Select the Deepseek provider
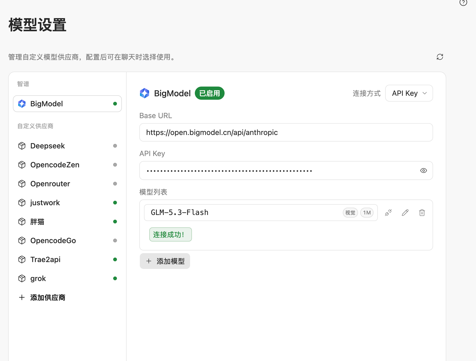The image size is (476, 361). point(67,146)
